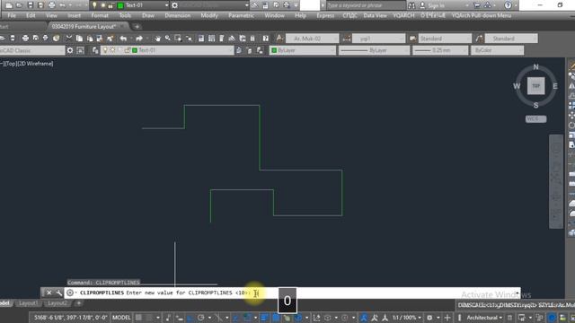Click new drawing tab plus button
This screenshot has height=323, width=575.
(137, 26)
